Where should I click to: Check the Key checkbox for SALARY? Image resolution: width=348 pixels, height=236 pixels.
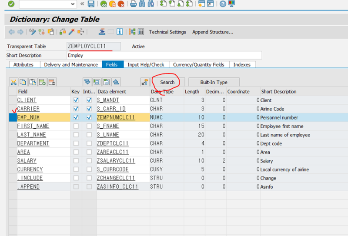coord(76,160)
